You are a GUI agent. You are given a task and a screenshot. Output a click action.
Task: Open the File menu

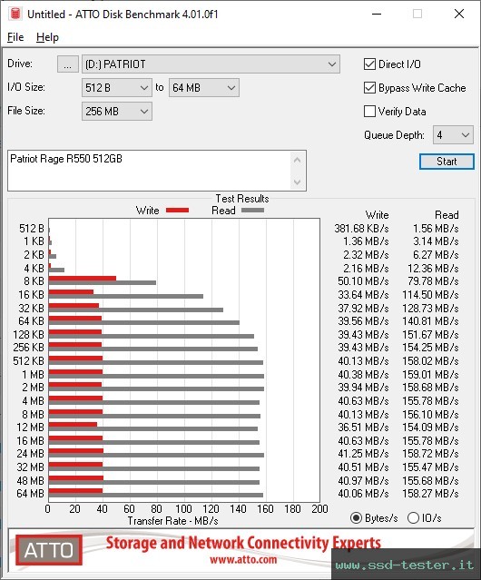click(x=15, y=37)
